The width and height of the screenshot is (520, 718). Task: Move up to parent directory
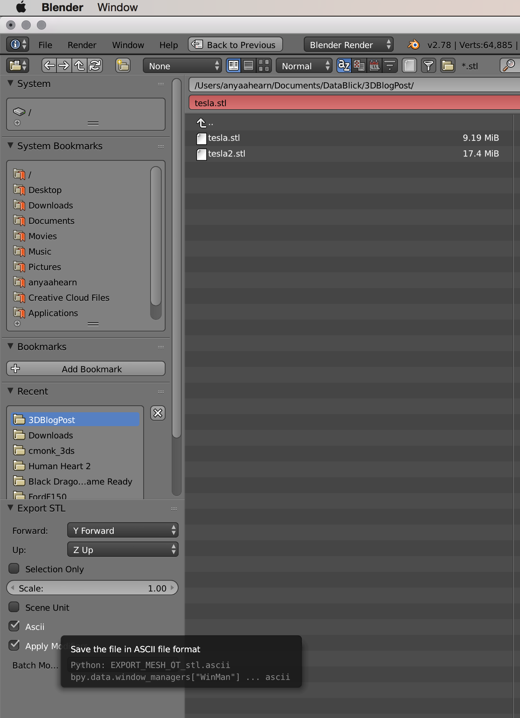[x=79, y=66]
